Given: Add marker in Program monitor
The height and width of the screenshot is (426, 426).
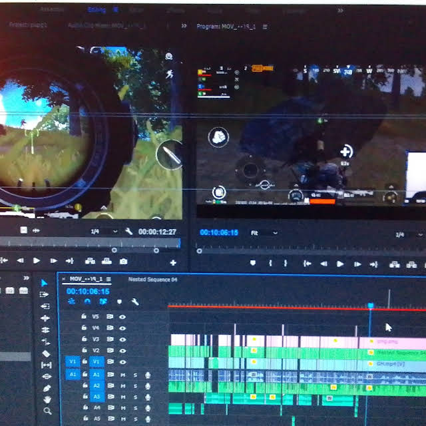Looking at the screenshot, I should (253, 263).
